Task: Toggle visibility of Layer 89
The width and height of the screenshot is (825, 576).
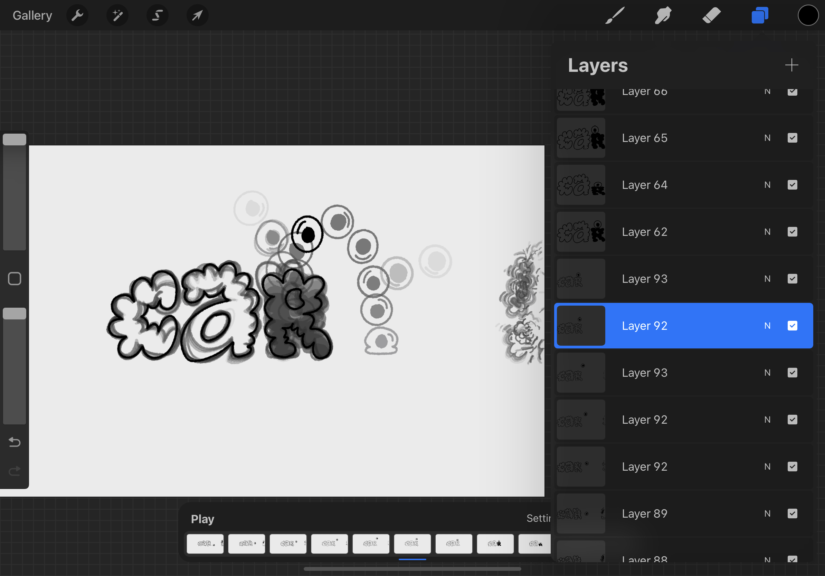Action: pyautogui.click(x=792, y=513)
